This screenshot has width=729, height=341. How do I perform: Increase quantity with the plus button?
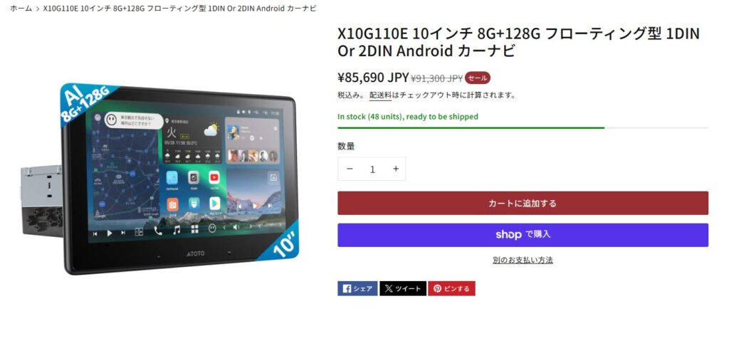coord(396,169)
